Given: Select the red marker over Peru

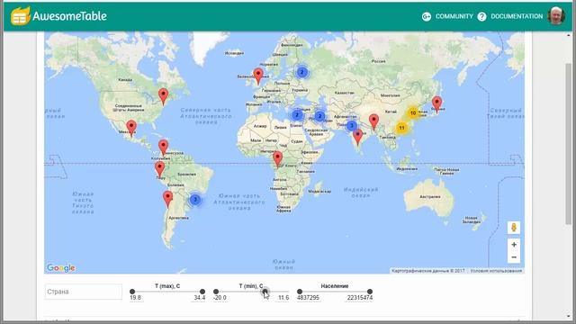Looking at the screenshot, I should 159,169.
